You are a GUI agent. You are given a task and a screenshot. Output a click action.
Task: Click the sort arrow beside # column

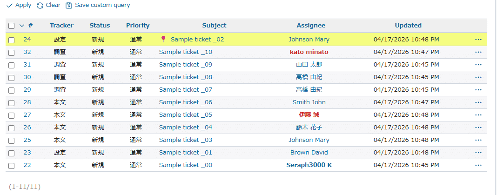(x=21, y=26)
